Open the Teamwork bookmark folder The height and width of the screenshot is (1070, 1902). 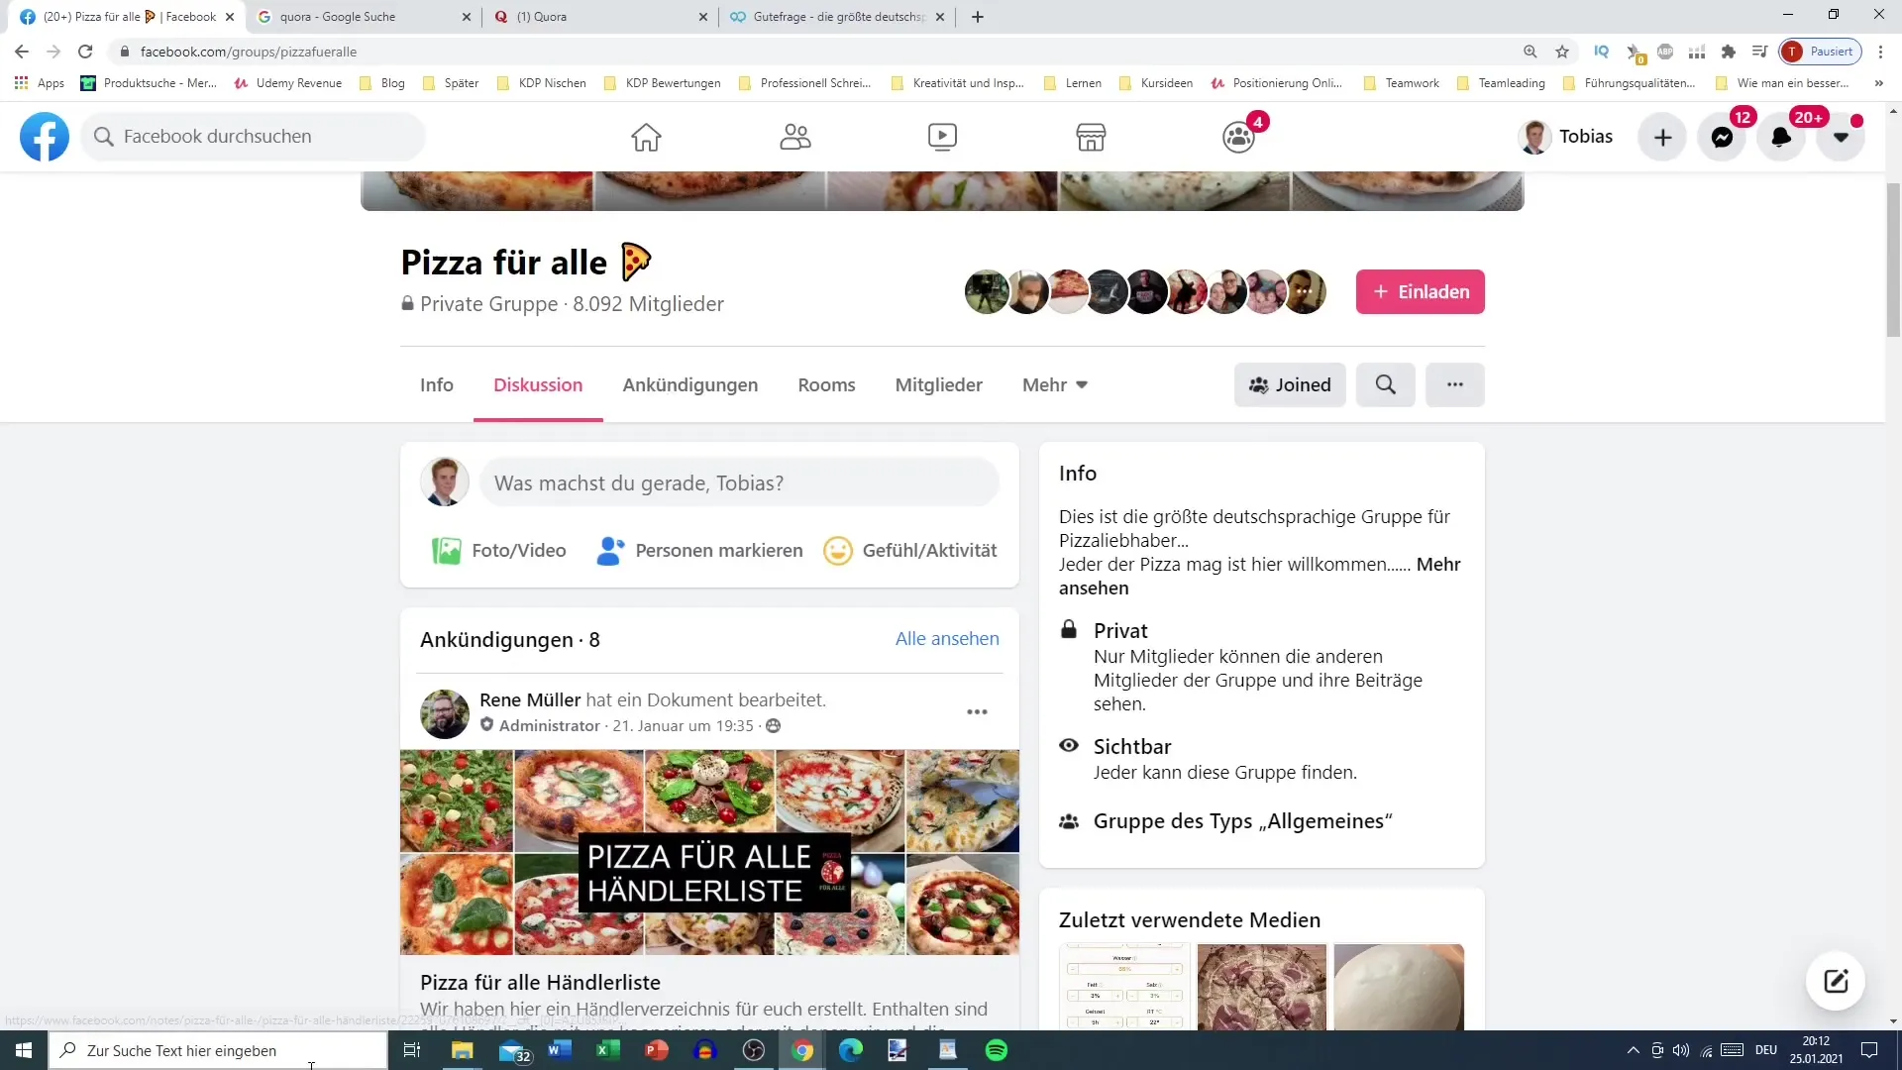[1402, 83]
